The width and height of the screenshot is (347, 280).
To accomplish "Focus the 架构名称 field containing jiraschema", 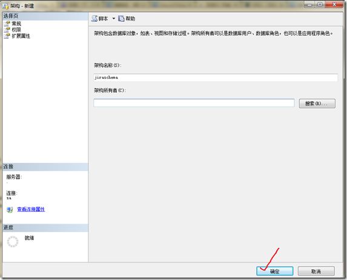I will click(216, 78).
